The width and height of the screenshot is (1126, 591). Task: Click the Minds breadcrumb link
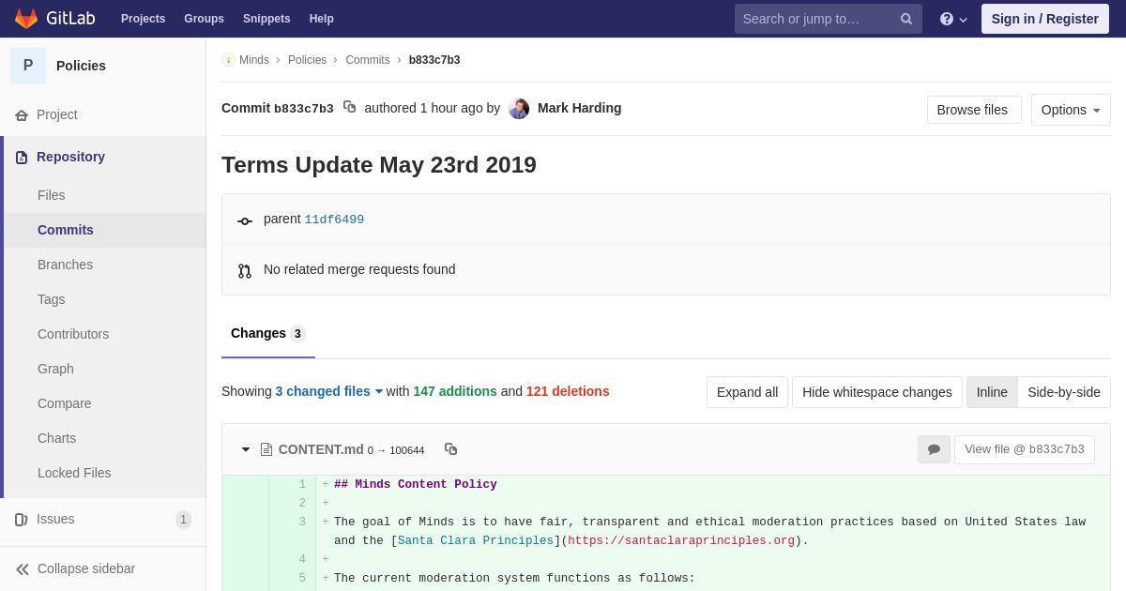tap(254, 60)
